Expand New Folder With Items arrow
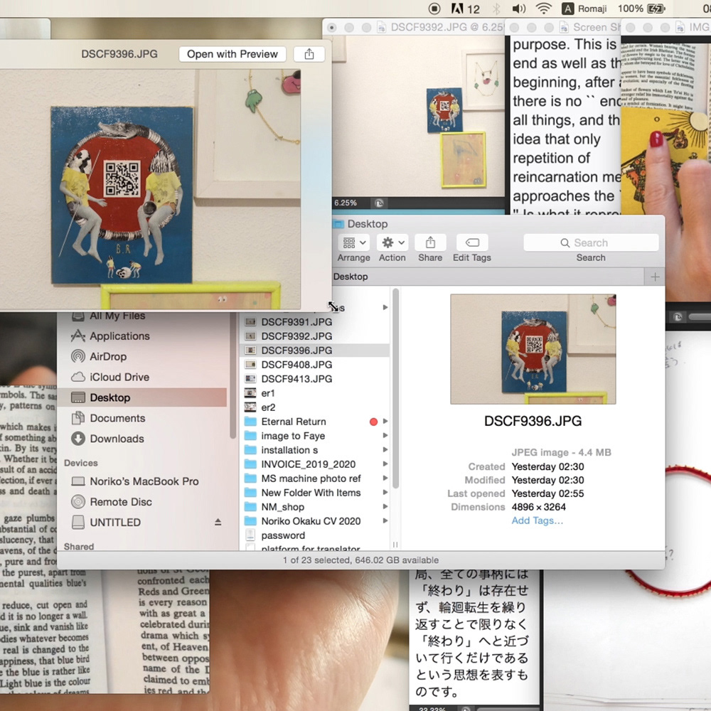Image resolution: width=711 pixels, height=711 pixels. tap(385, 493)
